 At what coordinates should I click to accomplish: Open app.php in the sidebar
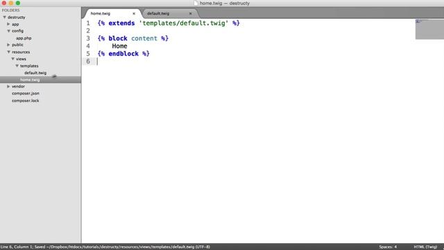pos(24,38)
